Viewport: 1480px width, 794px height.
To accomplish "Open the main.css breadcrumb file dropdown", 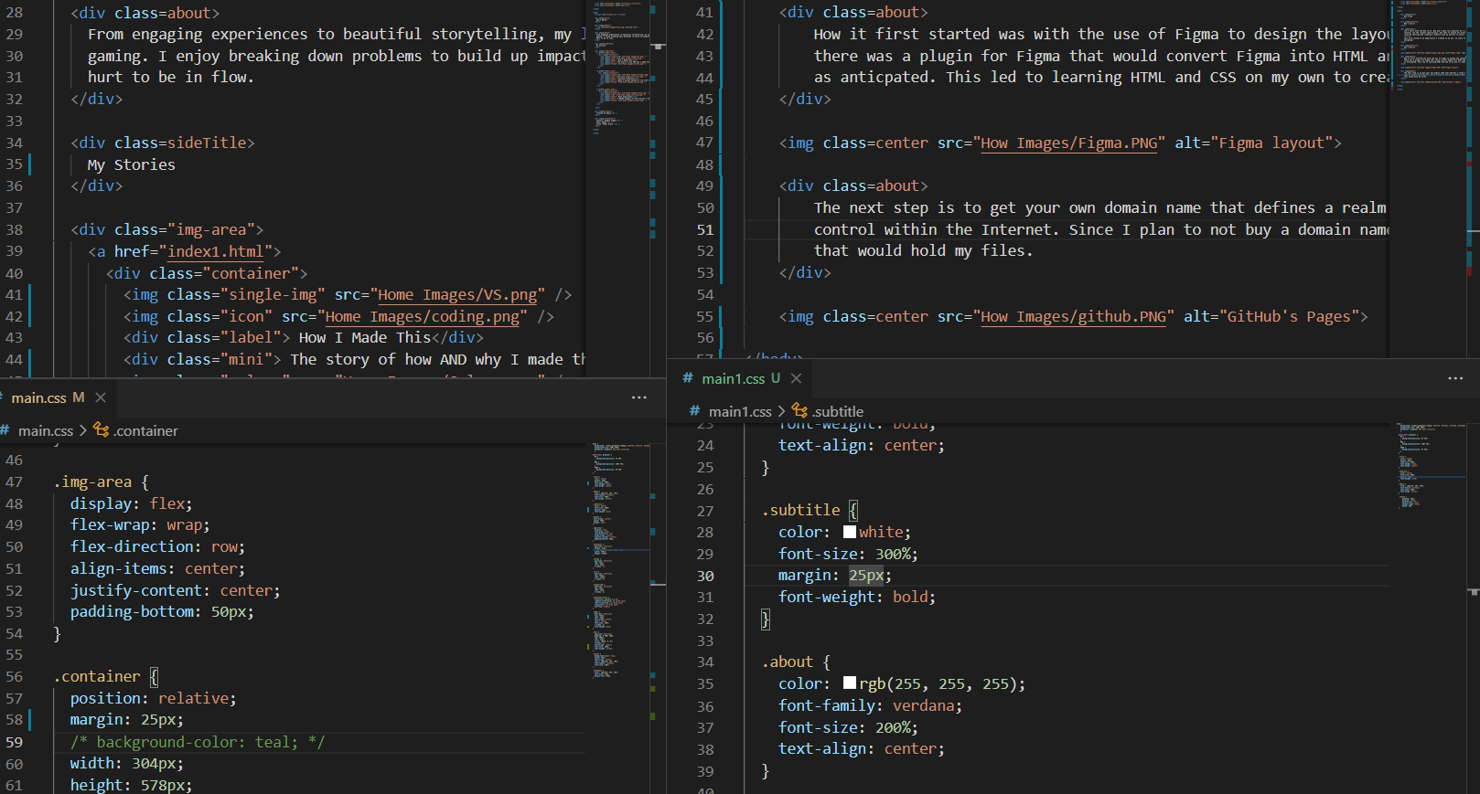I will (45, 430).
